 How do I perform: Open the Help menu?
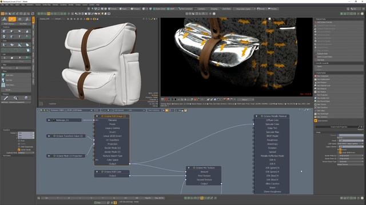pos(98,5)
